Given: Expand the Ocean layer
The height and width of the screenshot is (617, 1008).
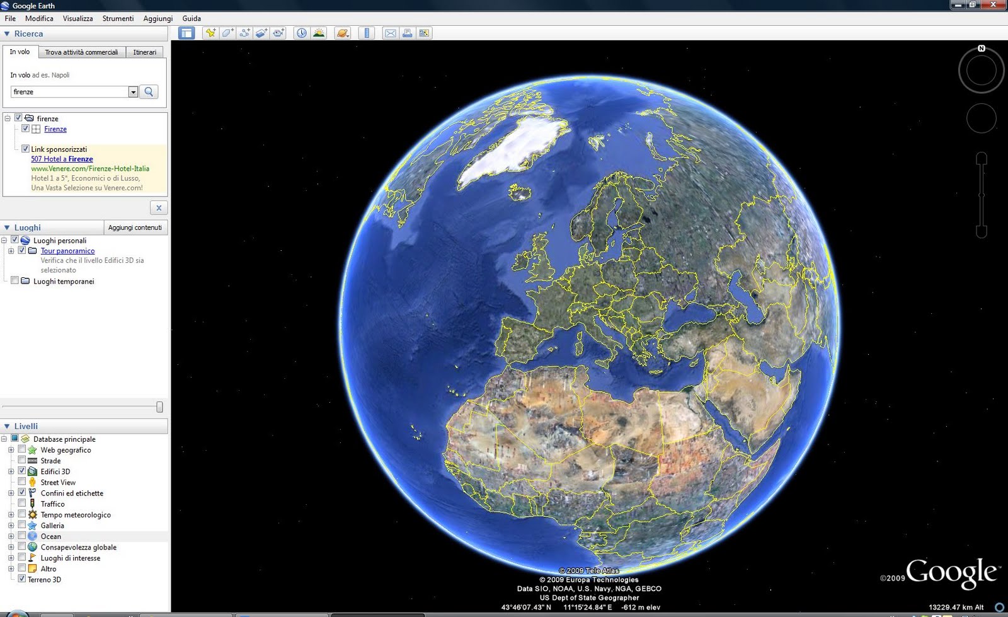Looking at the screenshot, I should pos(11,536).
